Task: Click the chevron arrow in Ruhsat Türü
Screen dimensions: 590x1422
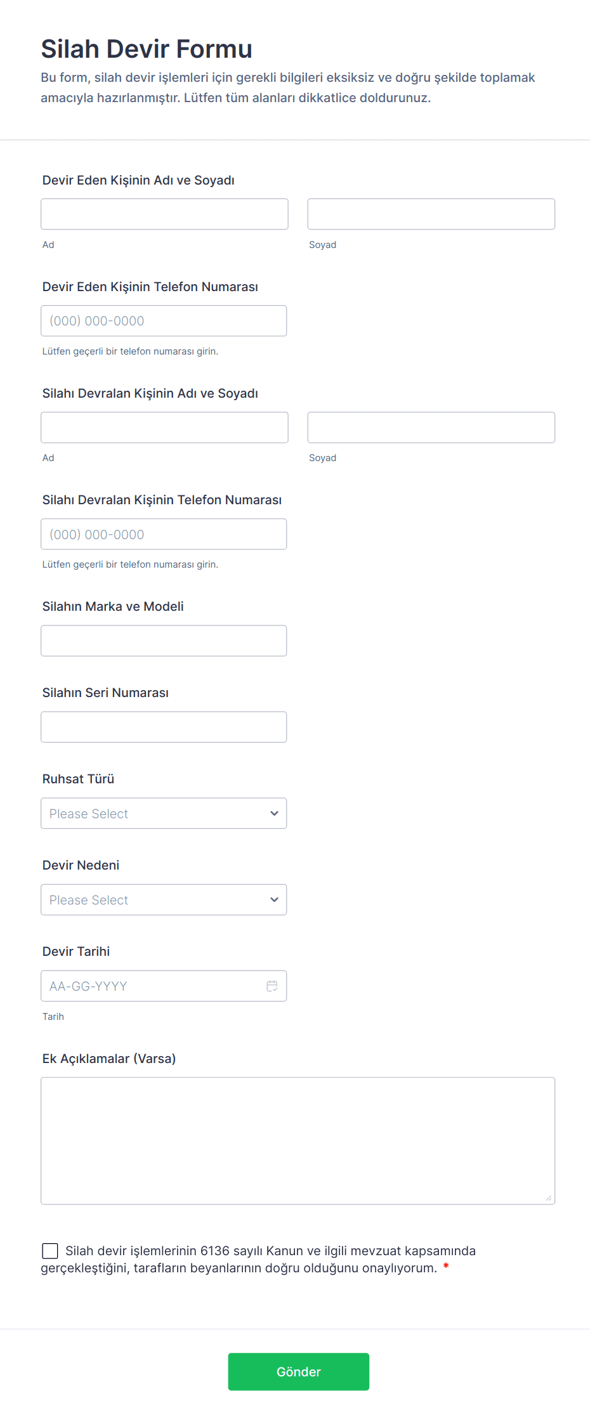Action: pos(274,813)
